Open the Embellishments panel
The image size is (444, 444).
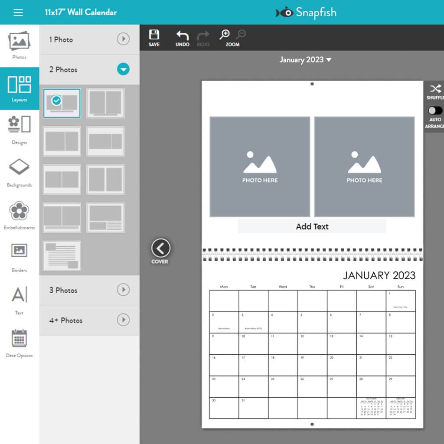point(19,215)
